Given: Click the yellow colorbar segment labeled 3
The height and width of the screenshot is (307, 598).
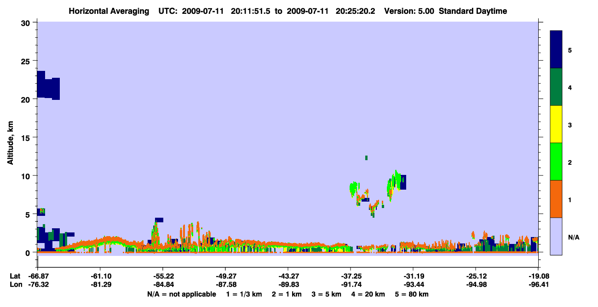Looking at the screenshot, I should point(556,124).
